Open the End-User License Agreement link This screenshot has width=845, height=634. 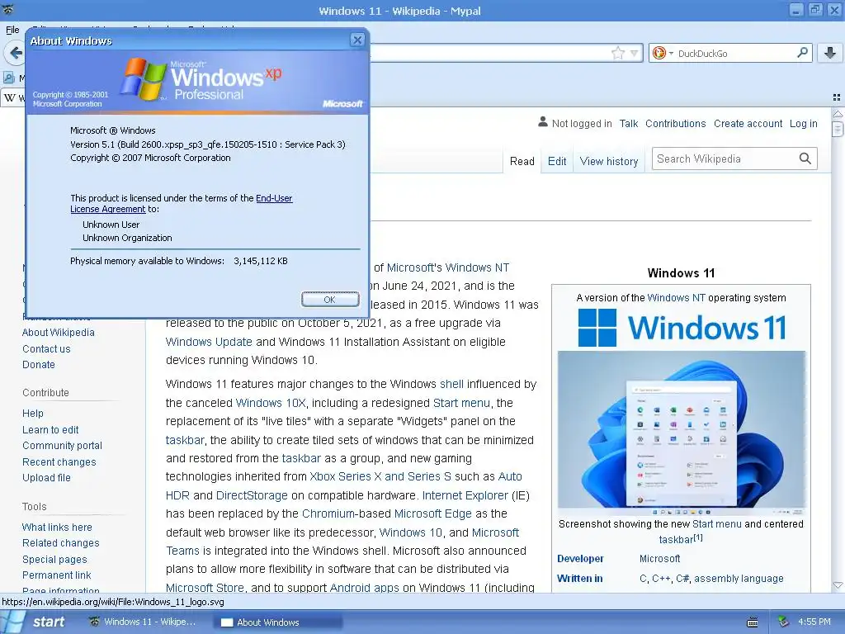coord(181,203)
